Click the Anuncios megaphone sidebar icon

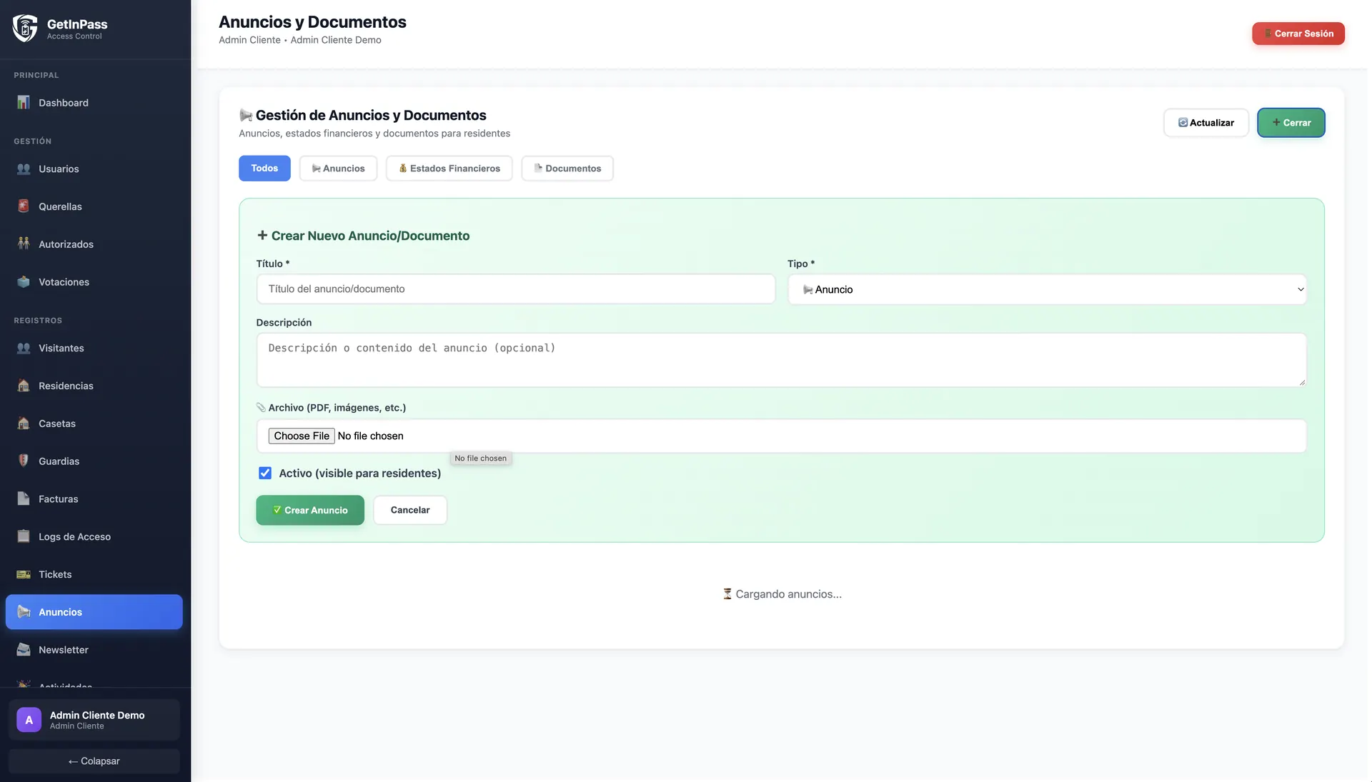click(x=24, y=612)
